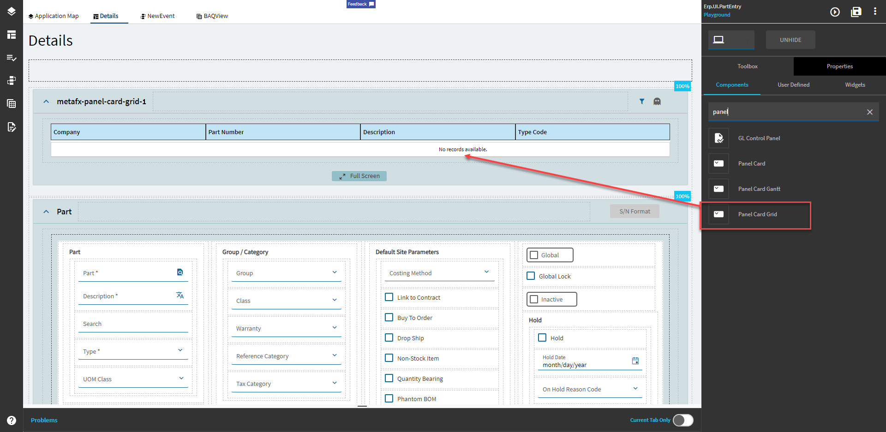Save the layout using the save icon
This screenshot has width=886, height=432.
point(856,12)
